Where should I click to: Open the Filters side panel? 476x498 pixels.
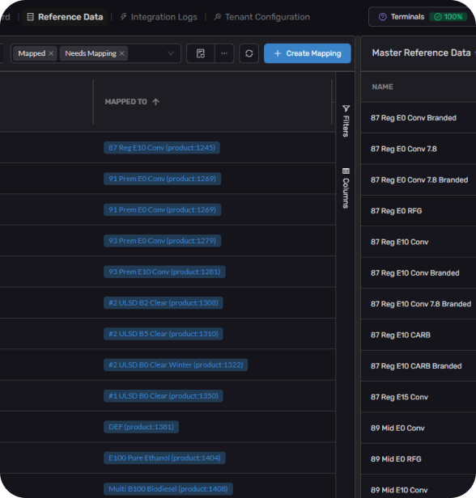click(346, 120)
